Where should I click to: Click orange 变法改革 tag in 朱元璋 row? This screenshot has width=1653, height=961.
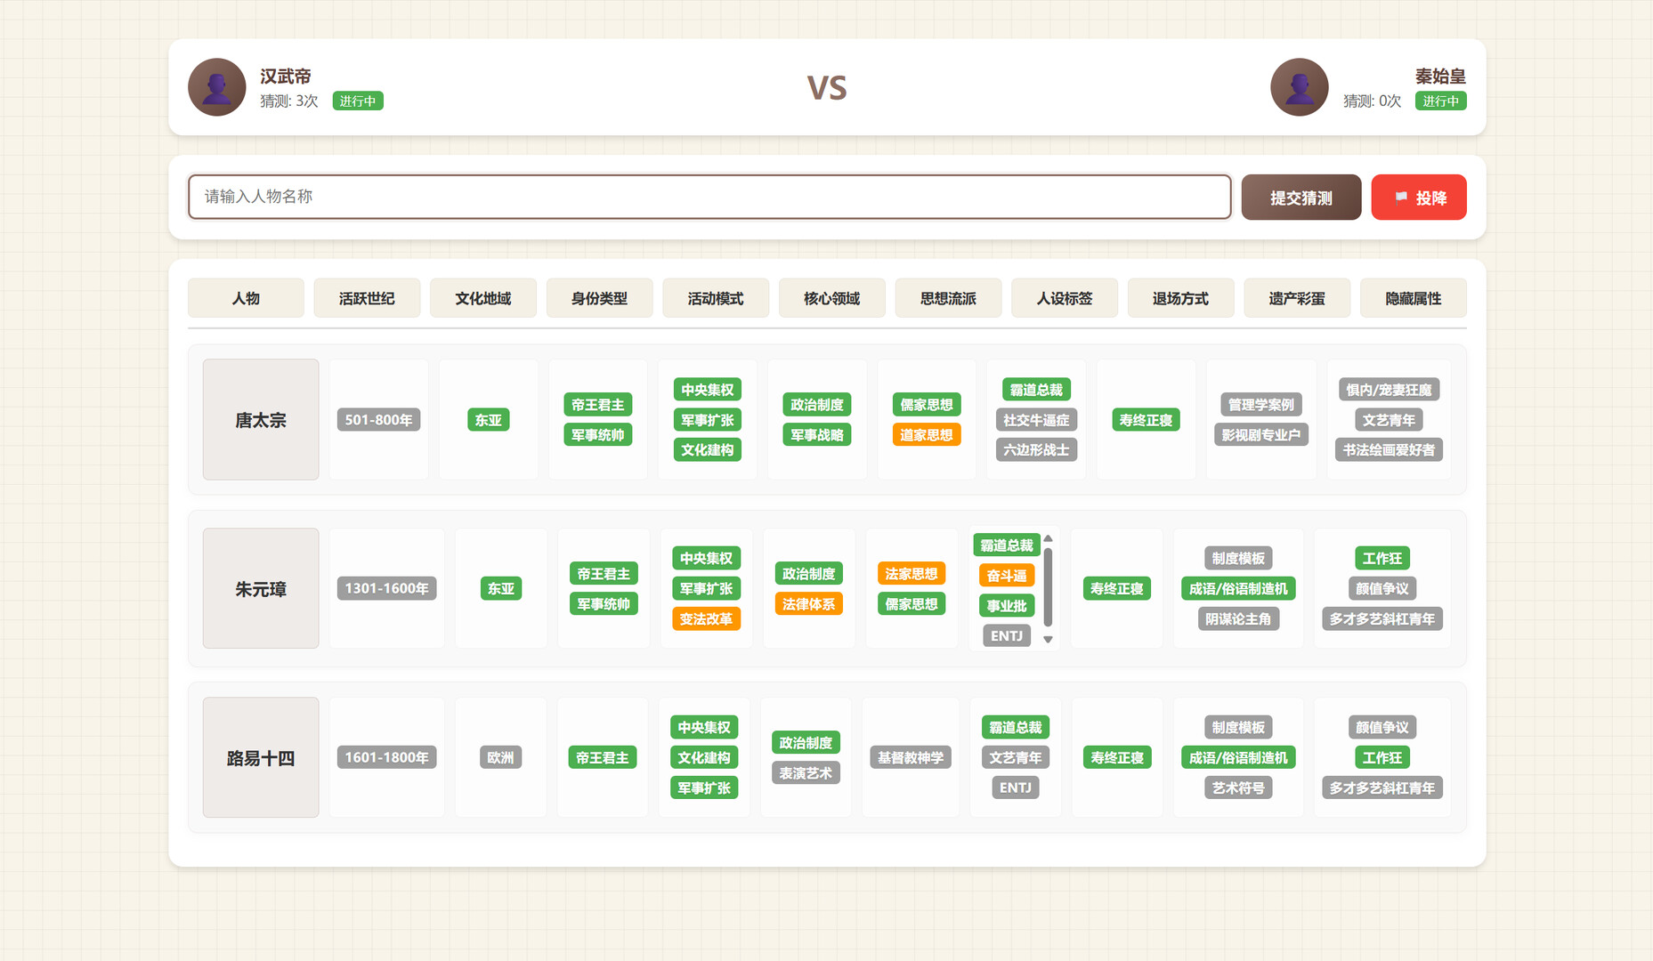(706, 619)
